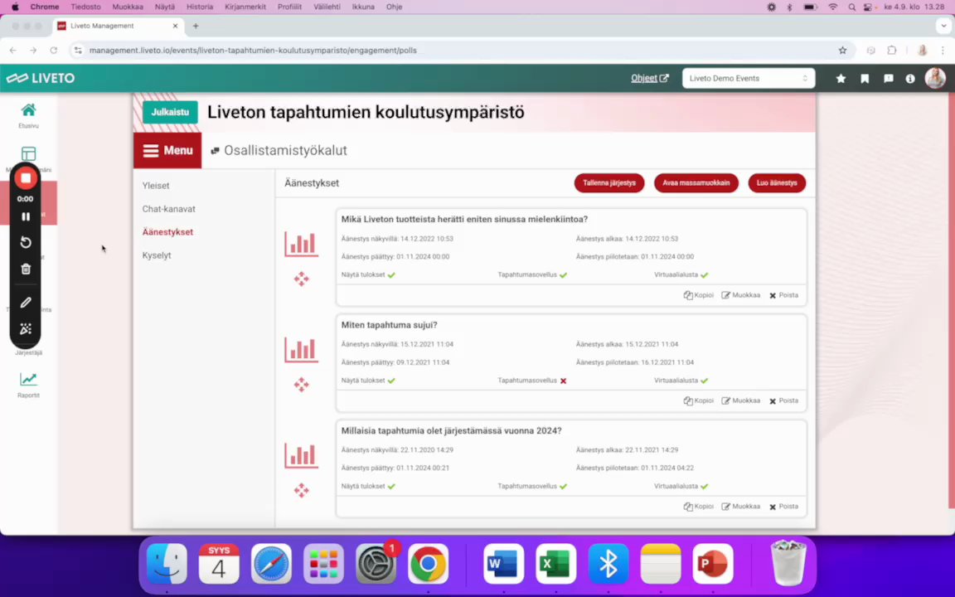Open Raportit chart icon in sidebar
The width and height of the screenshot is (955, 597).
click(28, 379)
